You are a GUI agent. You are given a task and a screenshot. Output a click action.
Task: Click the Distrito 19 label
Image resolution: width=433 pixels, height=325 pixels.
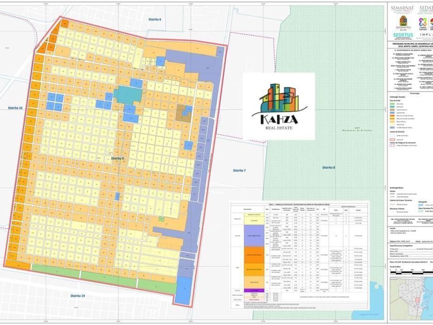coord(75,295)
